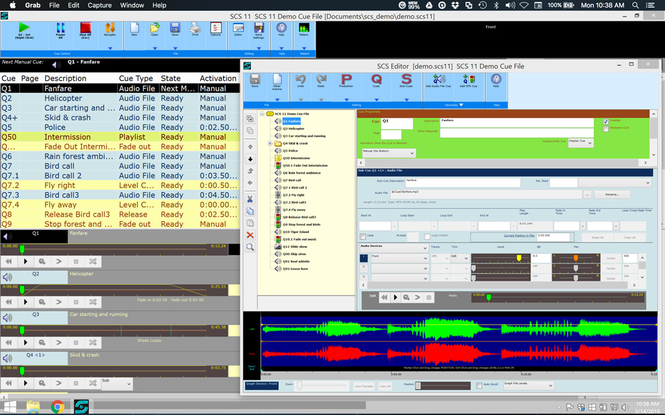Select Q11 Slide show in the cue tree
This screenshot has width=665, height=415.
(x=294, y=246)
